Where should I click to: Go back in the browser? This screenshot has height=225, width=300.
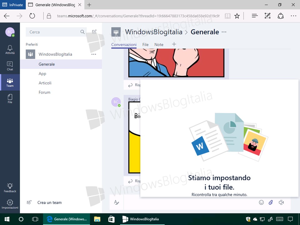(x=7, y=16)
